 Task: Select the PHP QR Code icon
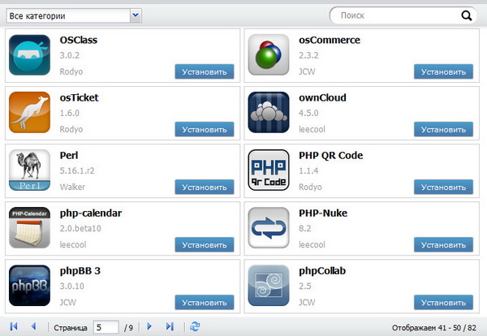tap(269, 170)
